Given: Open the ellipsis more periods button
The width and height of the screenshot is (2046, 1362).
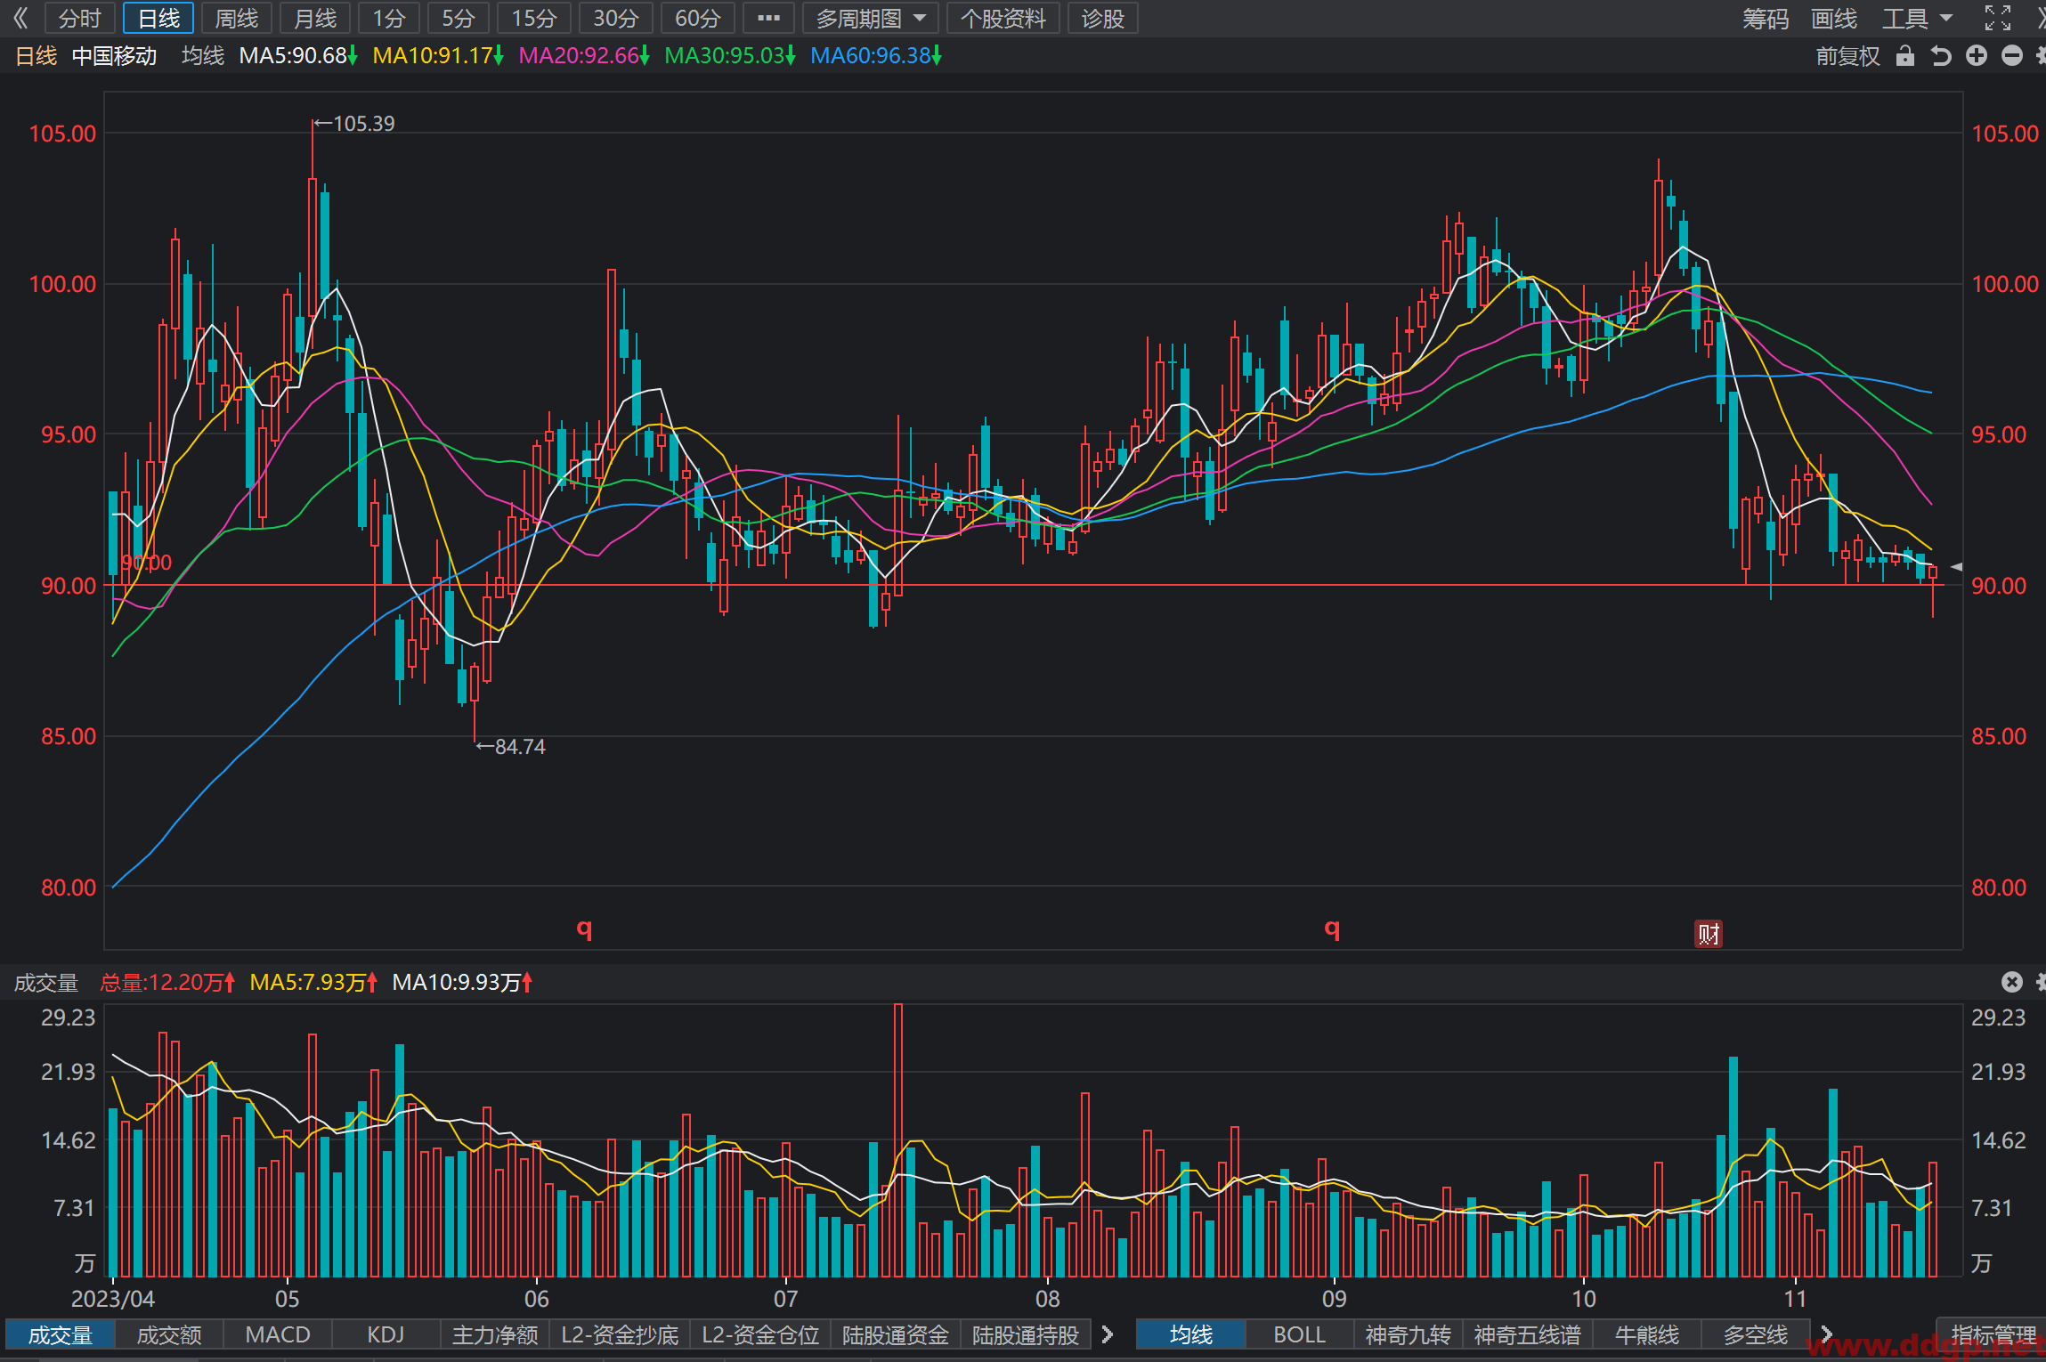Looking at the screenshot, I should coord(768,18).
